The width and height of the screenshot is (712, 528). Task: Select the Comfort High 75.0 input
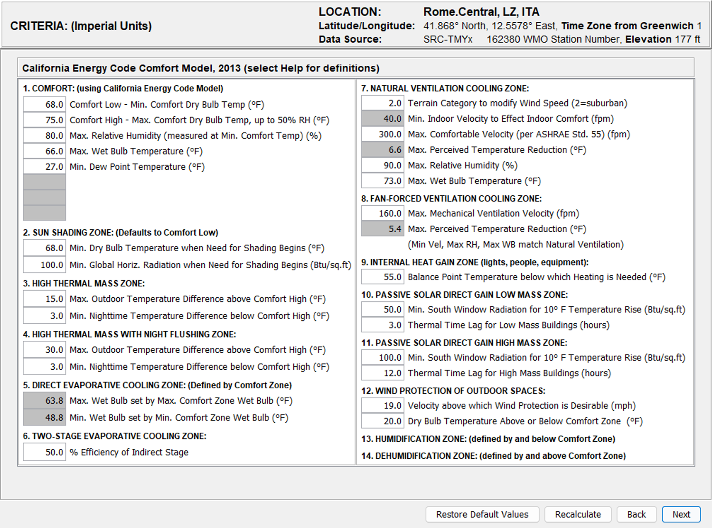point(45,120)
